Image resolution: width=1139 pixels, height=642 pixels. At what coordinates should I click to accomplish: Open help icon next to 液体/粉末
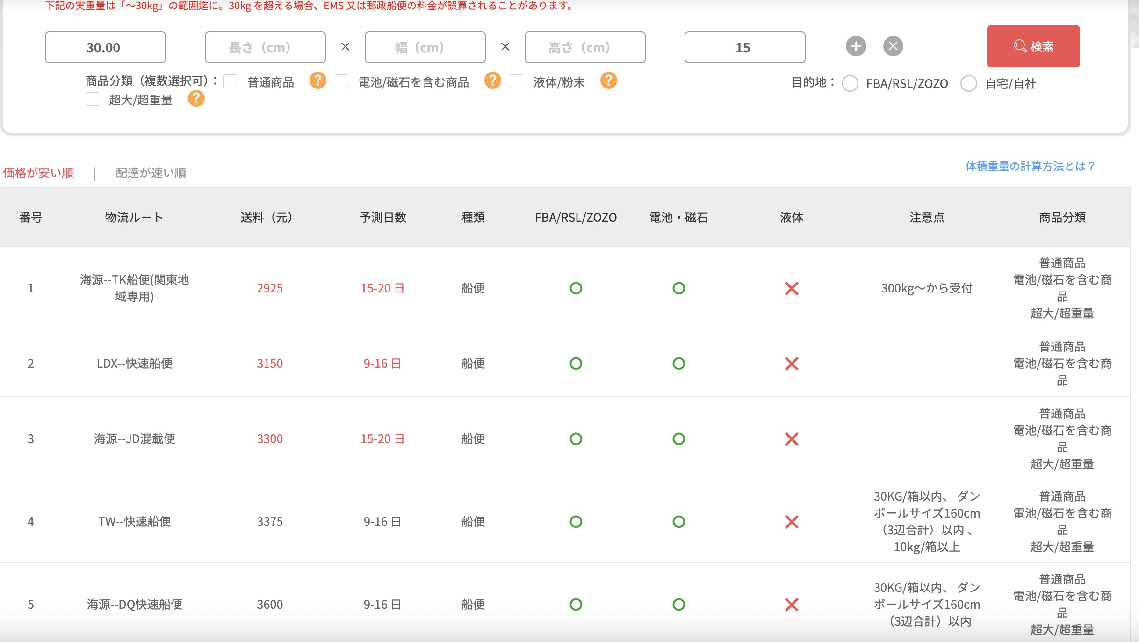pos(608,80)
